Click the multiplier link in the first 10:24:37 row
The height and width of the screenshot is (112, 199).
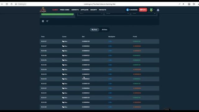110,41
